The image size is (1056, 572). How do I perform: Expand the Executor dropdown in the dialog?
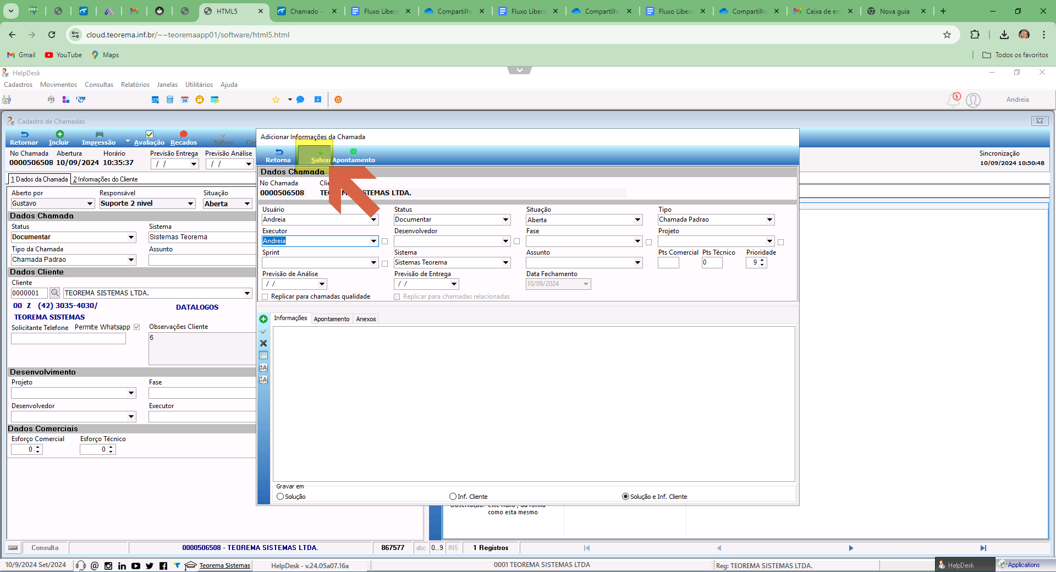tap(374, 241)
